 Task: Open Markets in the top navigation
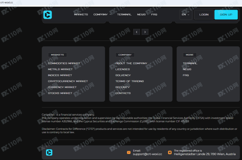click(x=81, y=15)
